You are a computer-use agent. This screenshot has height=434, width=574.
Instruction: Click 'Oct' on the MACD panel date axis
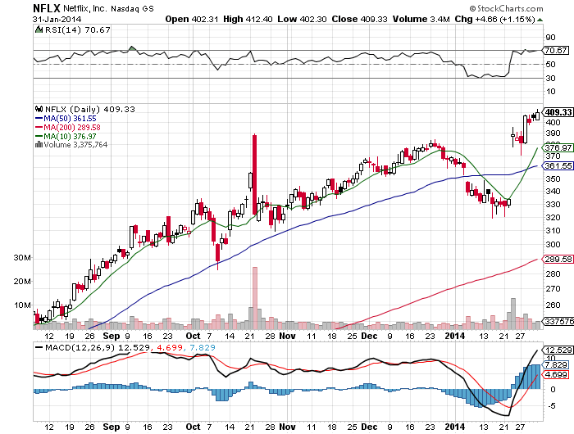click(x=193, y=427)
